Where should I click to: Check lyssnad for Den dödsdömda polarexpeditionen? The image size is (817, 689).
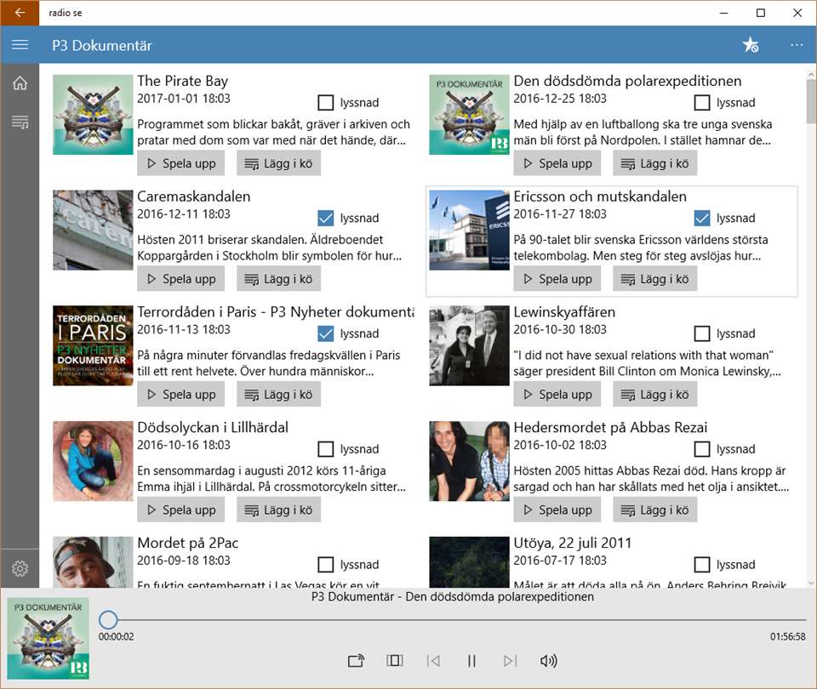(702, 103)
